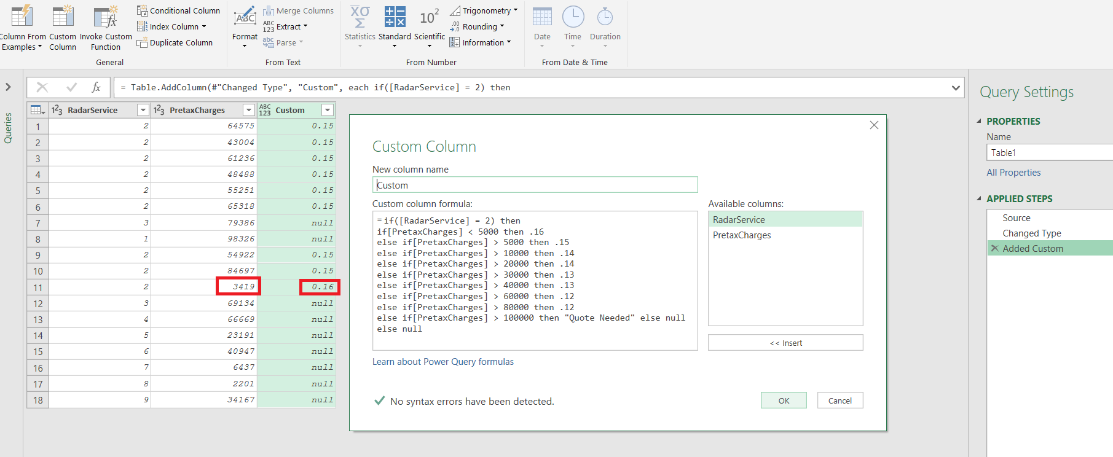1113x457 pixels.
Task: Open Scientific operations menu
Action: pos(430,28)
